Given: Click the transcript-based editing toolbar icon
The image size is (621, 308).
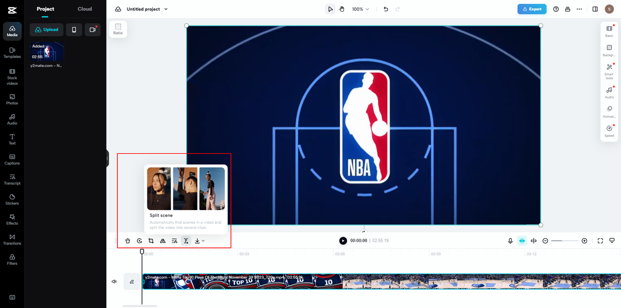Looking at the screenshot, I should pyautogui.click(x=175, y=241).
